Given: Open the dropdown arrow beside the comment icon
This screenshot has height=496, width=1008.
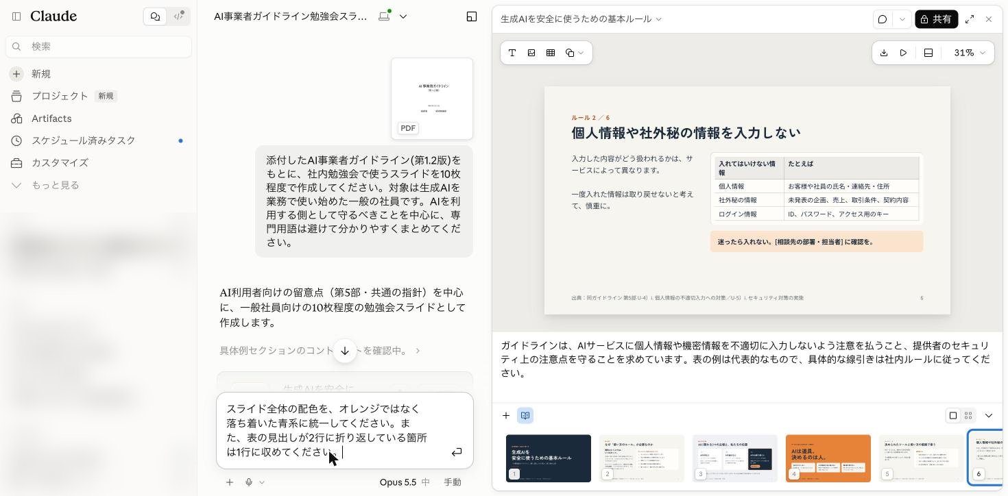Looking at the screenshot, I should pyautogui.click(x=902, y=19).
